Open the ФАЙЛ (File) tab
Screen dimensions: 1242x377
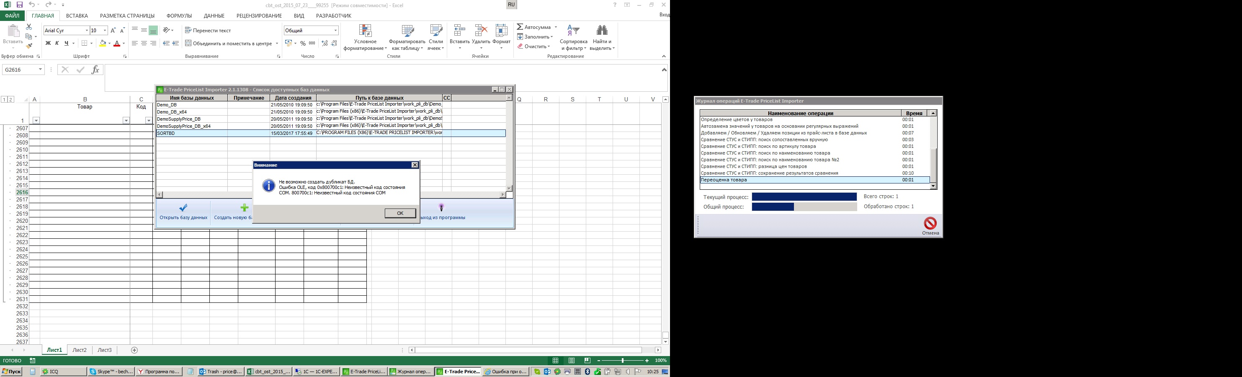click(12, 16)
